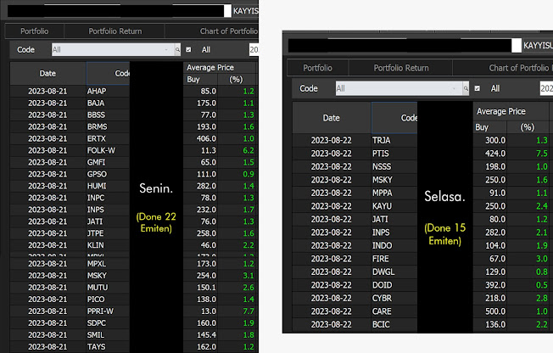Switch to Portfolio tab in the Senin window

pos(34,31)
